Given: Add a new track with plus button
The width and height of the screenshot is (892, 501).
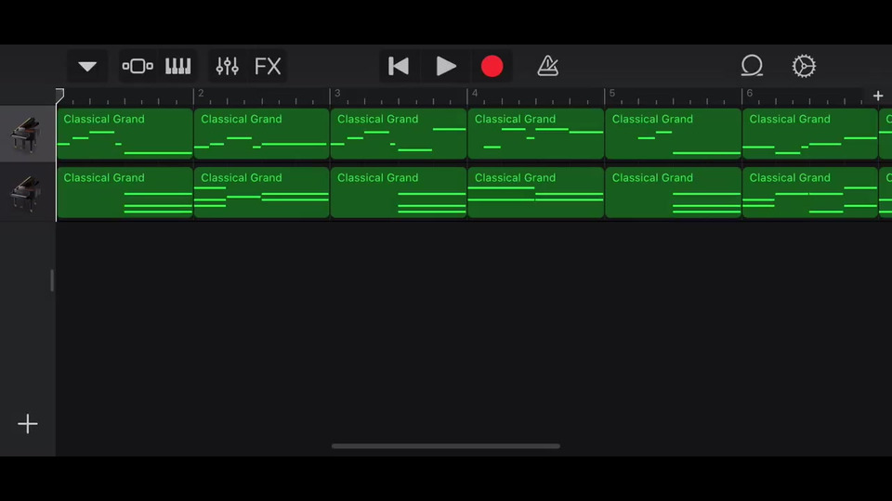Looking at the screenshot, I should point(27,424).
